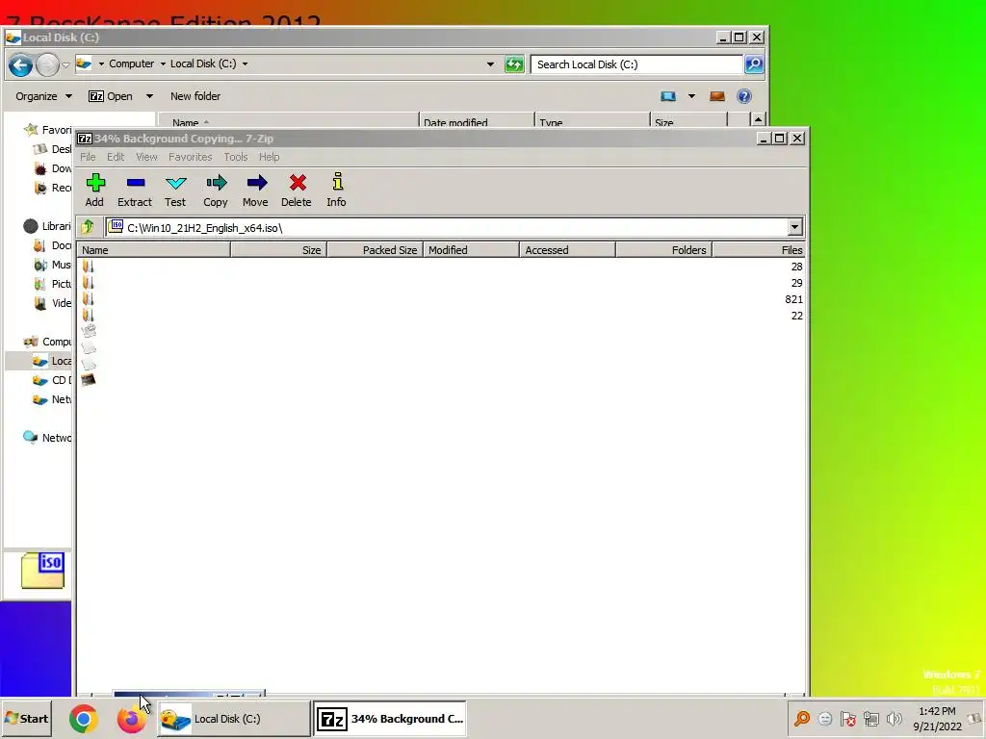Viewport: 986px width, 739px height.
Task: Open the Favorites menu in 7-Zip
Action: tap(190, 157)
